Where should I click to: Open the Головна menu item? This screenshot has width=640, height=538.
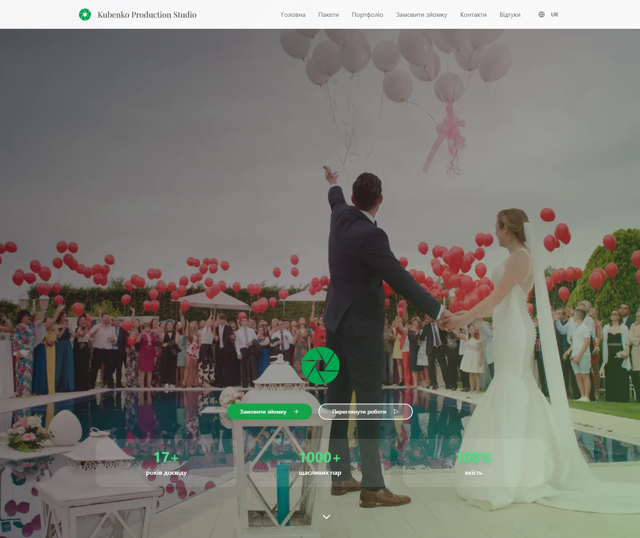pos(293,15)
